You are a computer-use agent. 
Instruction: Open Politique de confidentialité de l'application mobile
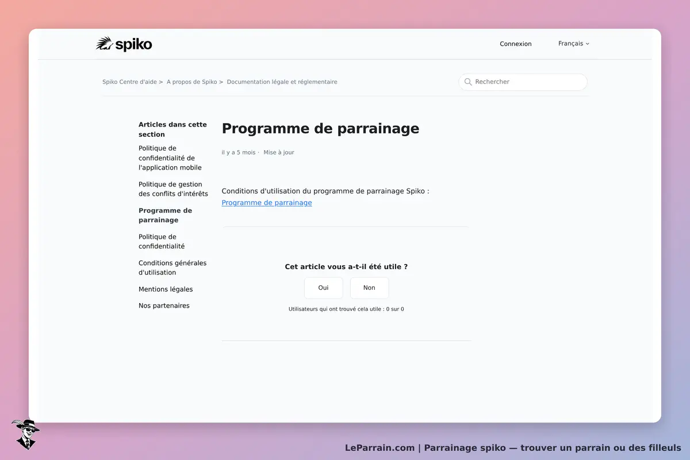pos(170,158)
